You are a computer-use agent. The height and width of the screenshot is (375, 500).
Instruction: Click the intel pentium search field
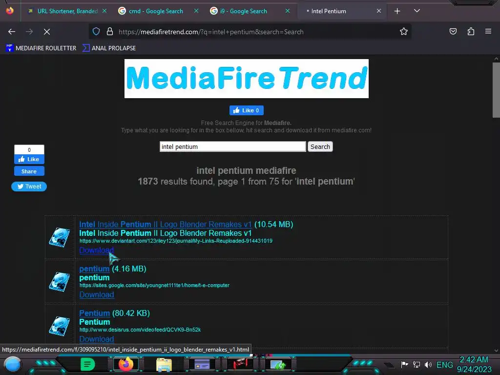[233, 146]
